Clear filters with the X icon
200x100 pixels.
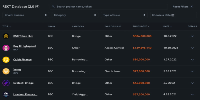click(191, 7)
